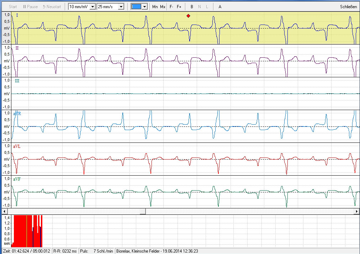The width and height of the screenshot is (360, 254).
Task: Toggle the B filter button
Action: click(x=192, y=7)
